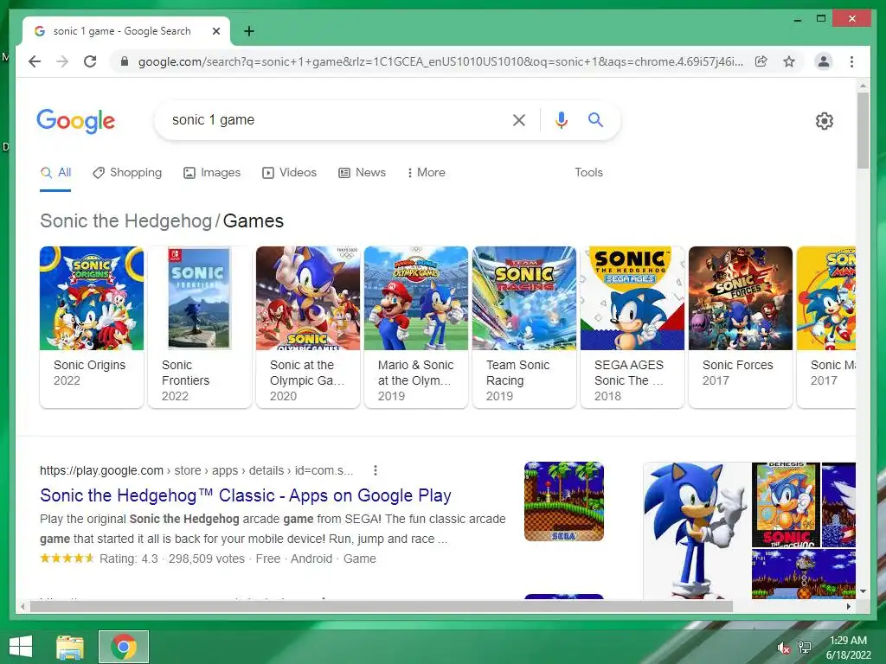Click the horizontal scrollbar thumb

tap(382, 606)
